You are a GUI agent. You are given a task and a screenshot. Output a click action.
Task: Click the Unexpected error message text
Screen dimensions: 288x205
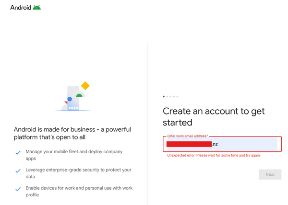(214, 155)
